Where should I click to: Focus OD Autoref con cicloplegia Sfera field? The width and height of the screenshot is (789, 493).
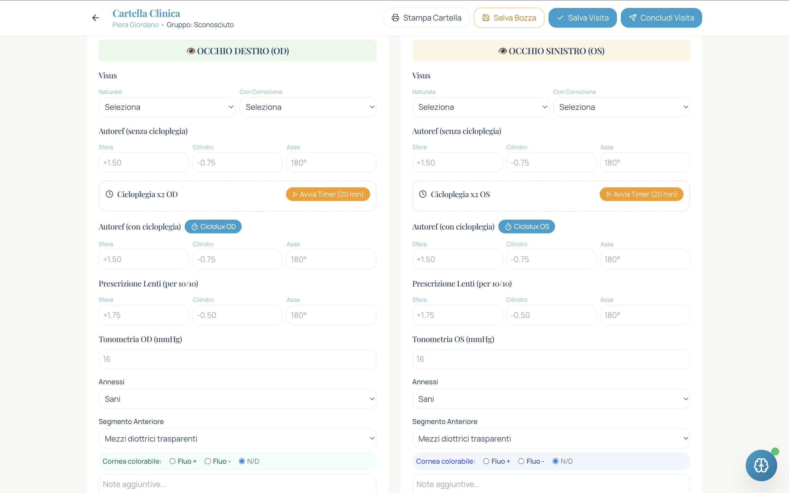[144, 259]
